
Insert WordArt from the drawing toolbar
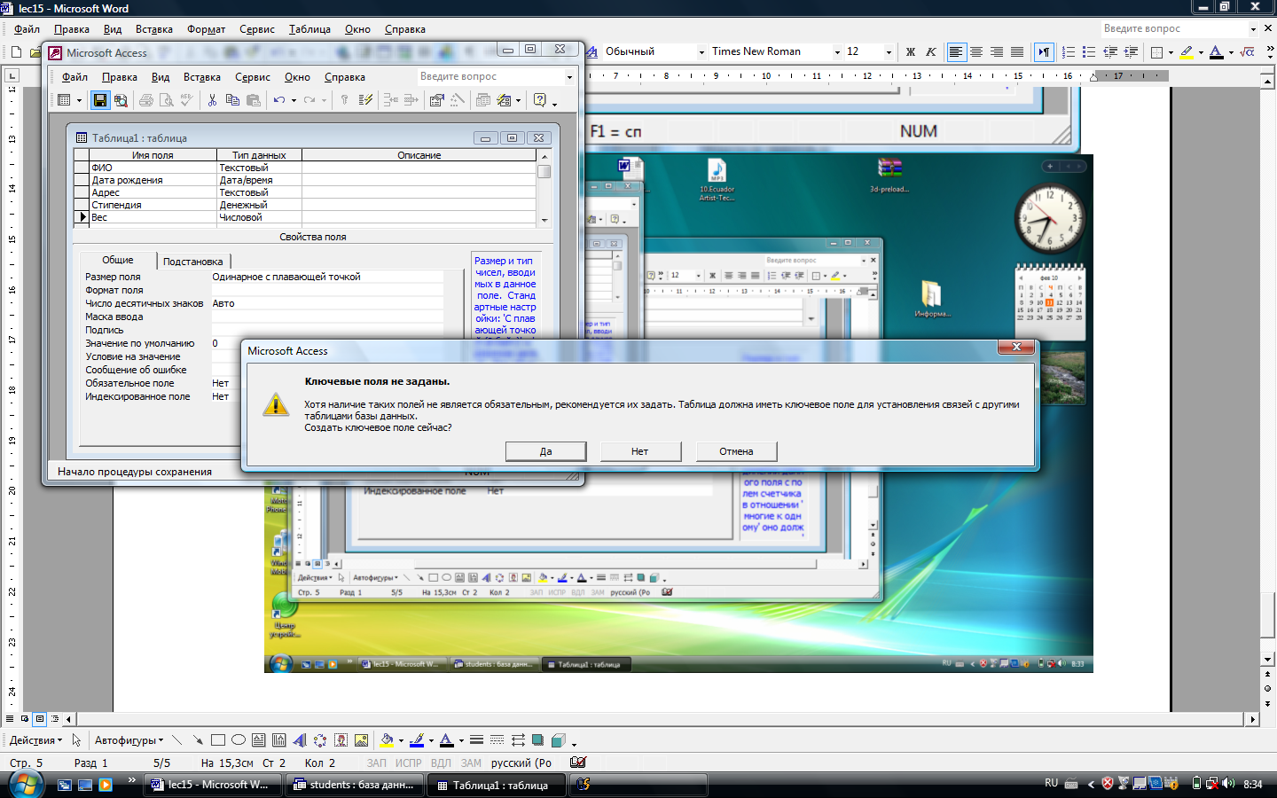[x=299, y=740]
